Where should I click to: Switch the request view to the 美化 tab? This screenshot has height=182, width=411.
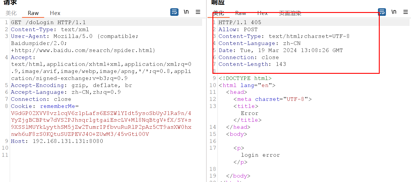coord(11,13)
